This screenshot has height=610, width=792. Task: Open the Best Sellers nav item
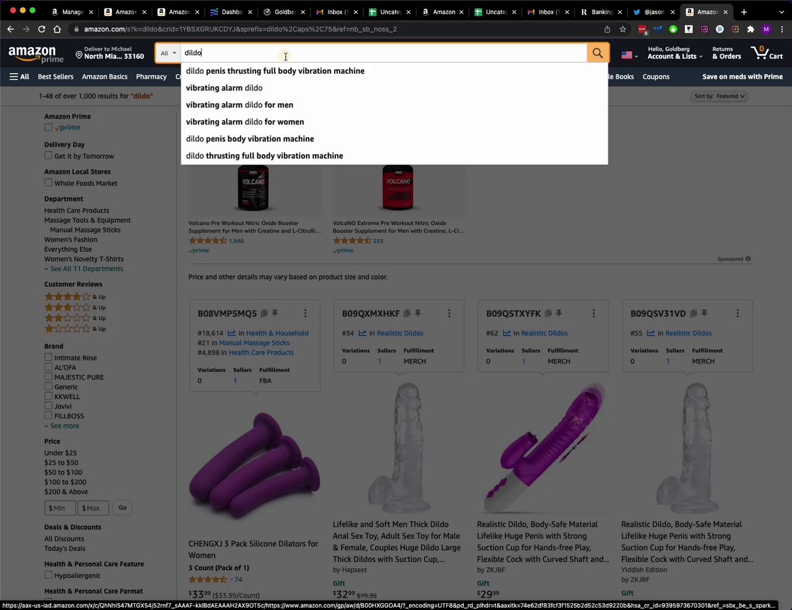click(56, 77)
